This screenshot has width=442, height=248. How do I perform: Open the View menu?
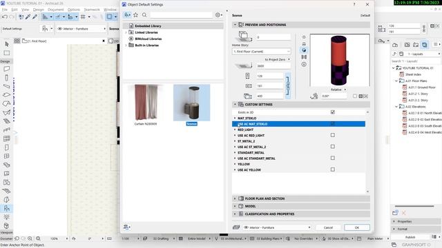[x=25, y=10]
